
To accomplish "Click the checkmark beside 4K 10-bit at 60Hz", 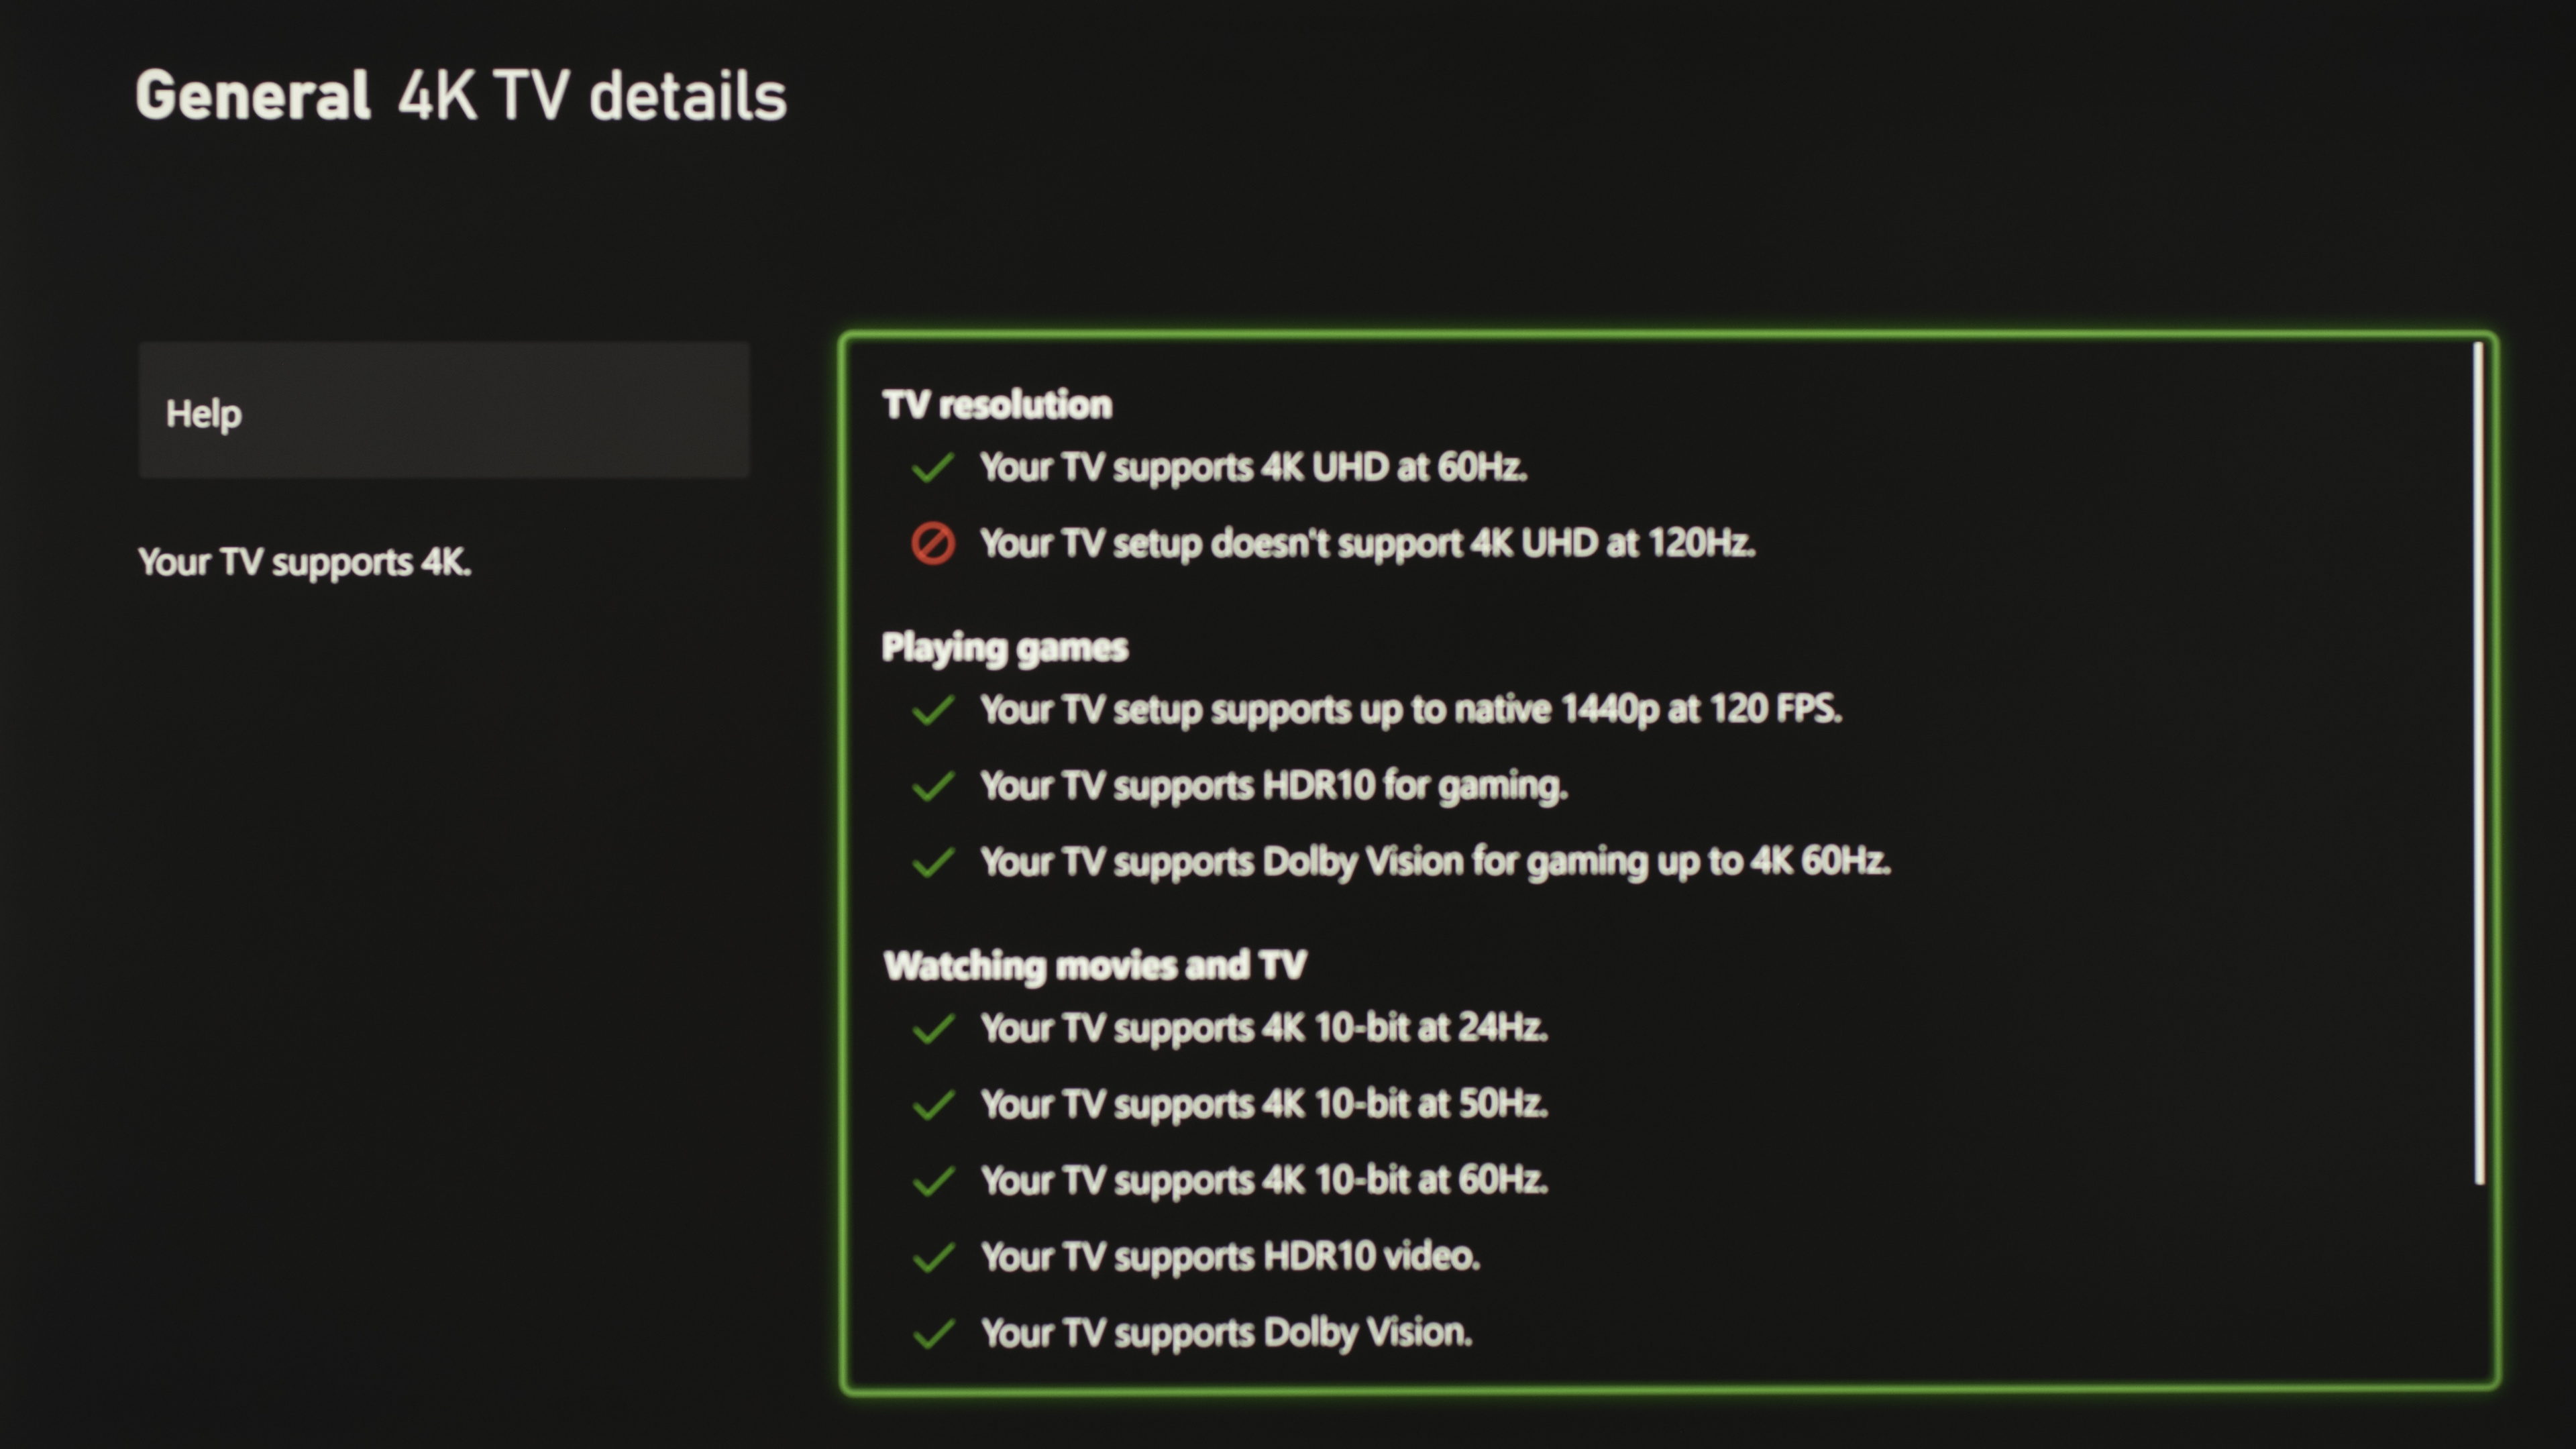I will point(932,1181).
